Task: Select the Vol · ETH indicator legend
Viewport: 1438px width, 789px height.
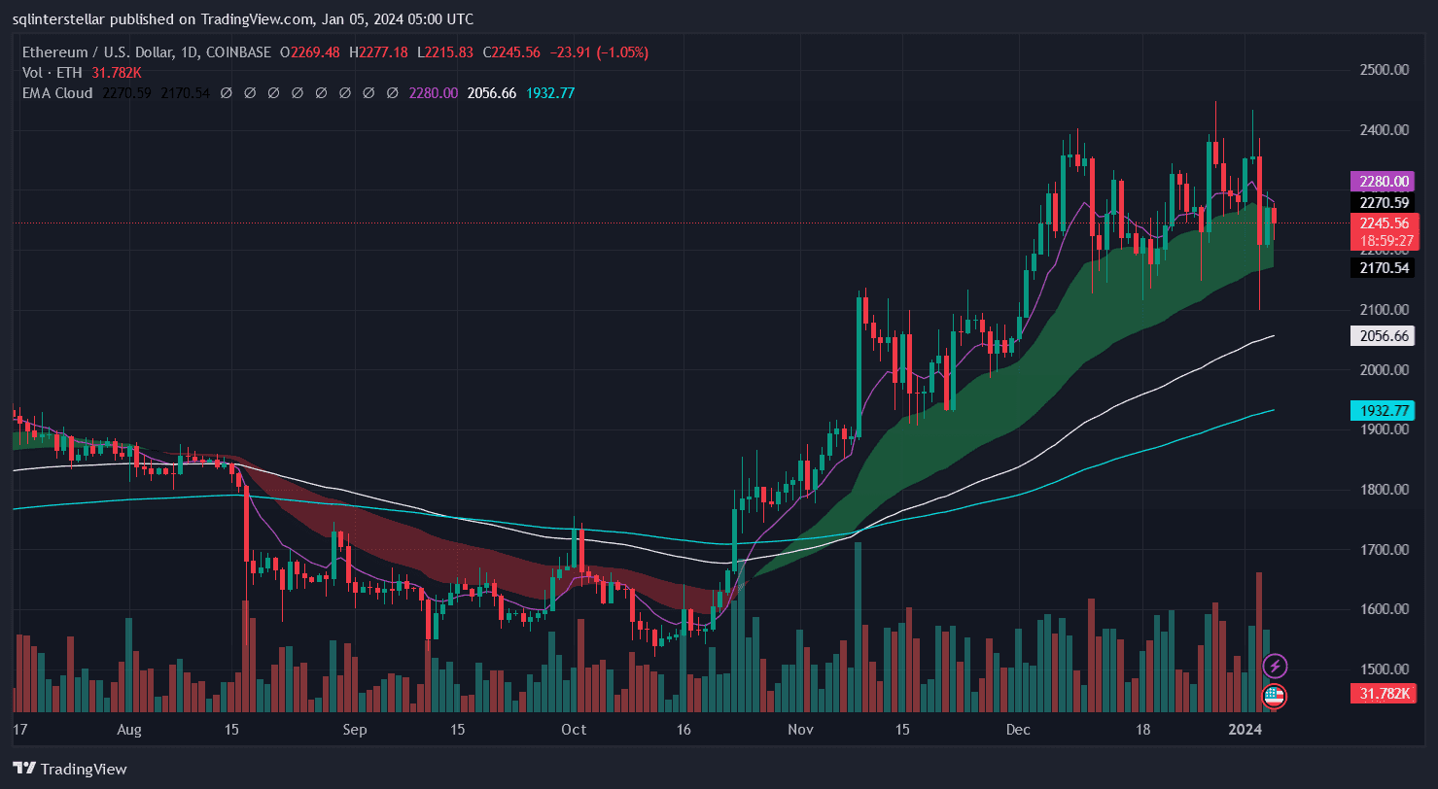Action: tap(53, 73)
